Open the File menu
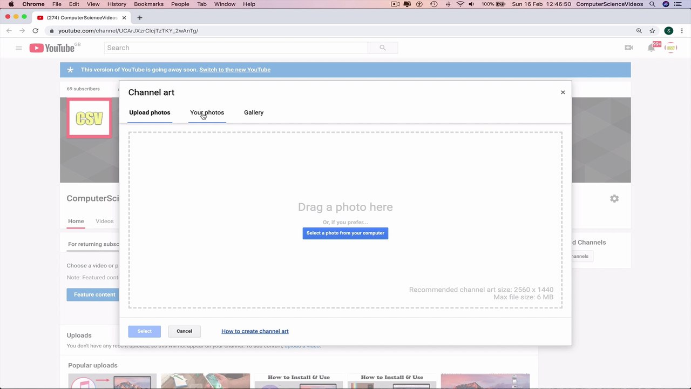Viewport: 691px width, 389px height. click(x=58, y=4)
